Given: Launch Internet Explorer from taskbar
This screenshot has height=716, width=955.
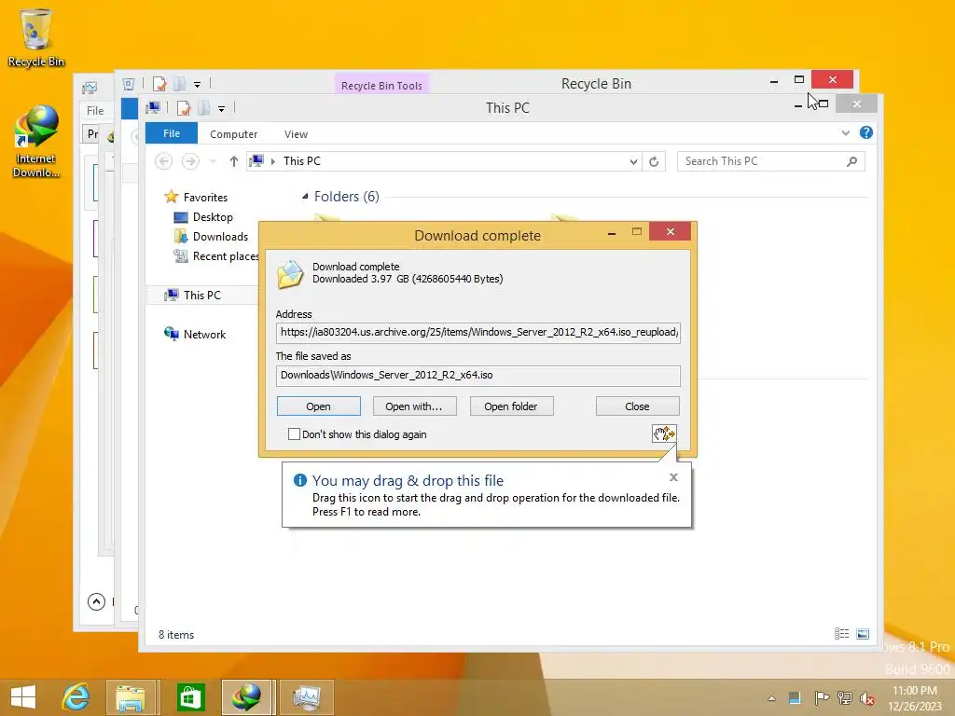Looking at the screenshot, I should point(76,697).
